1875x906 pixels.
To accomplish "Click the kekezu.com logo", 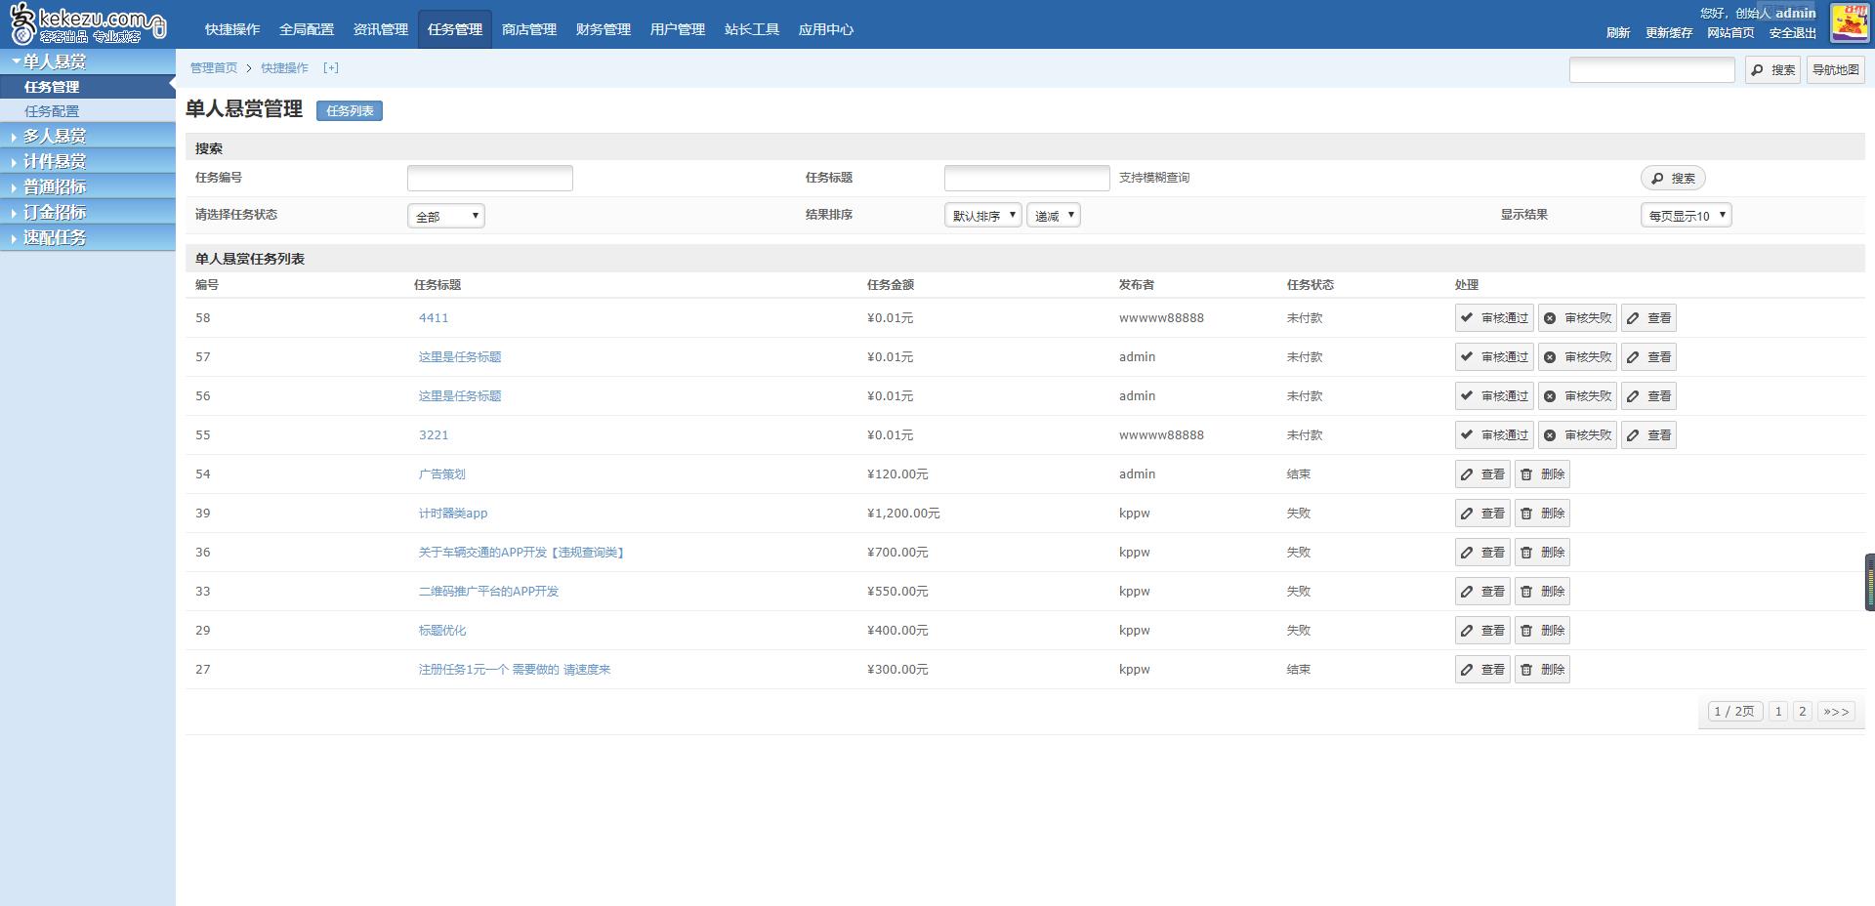I will tap(88, 23).
